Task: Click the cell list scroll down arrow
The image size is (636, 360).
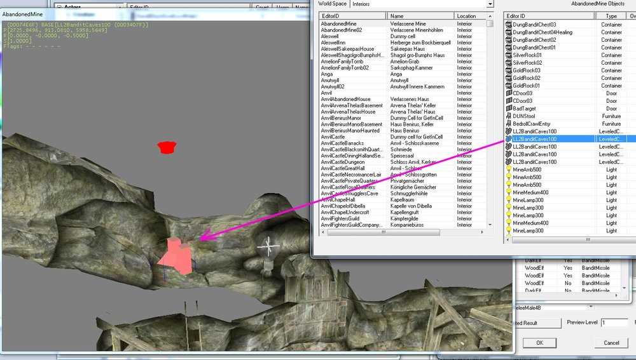Action: pyautogui.click(x=490, y=225)
